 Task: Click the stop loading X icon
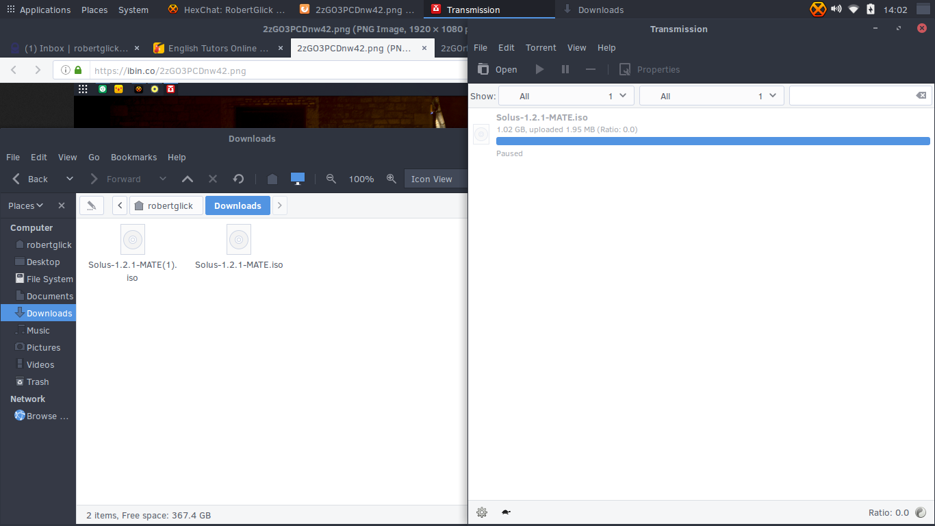[213, 179]
